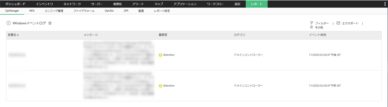Click second row yellow Attention icon

click(160, 86)
